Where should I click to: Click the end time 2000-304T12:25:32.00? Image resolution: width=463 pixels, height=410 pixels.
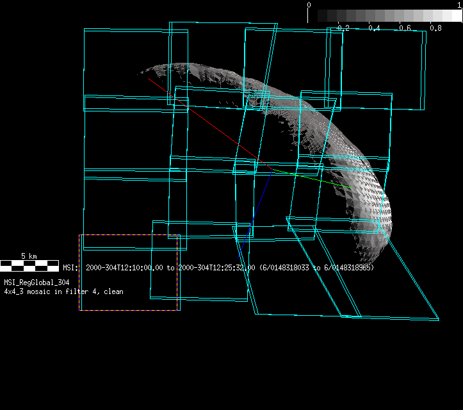pyautogui.click(x=216, y=268)
